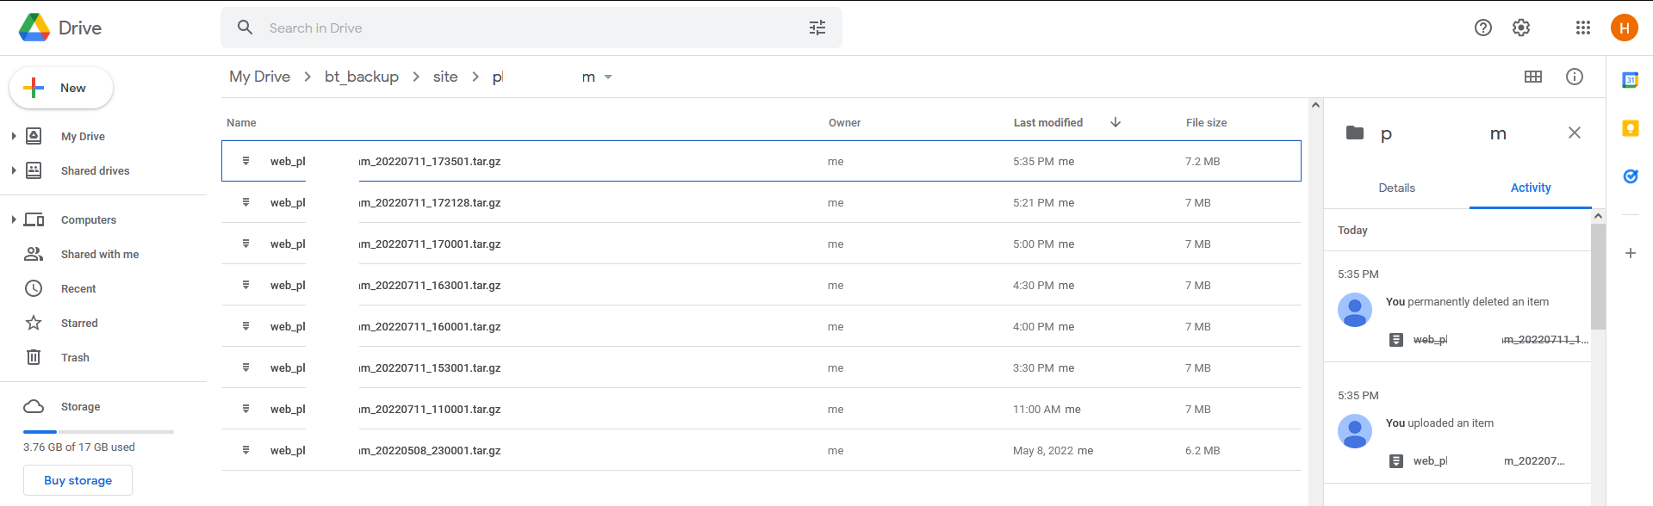
Task: Expand My Drive tree in sidebar
Action: (x=14, y=136)
